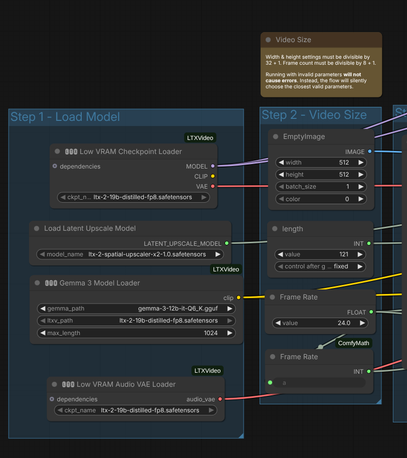Open ltxv_path dropdown
Viewport: 407px width, 458px height.
136,321
